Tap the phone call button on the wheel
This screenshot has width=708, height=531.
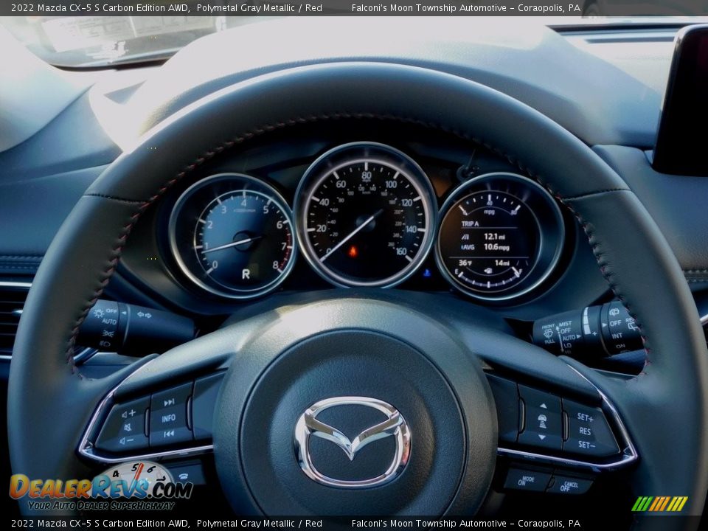tap(184, 476)
